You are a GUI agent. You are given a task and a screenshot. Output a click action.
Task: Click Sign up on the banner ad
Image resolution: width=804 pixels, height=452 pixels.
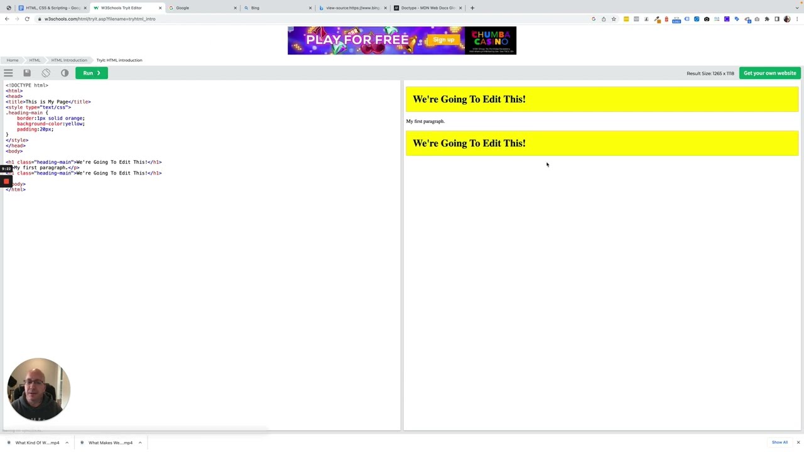pos(443,40)
